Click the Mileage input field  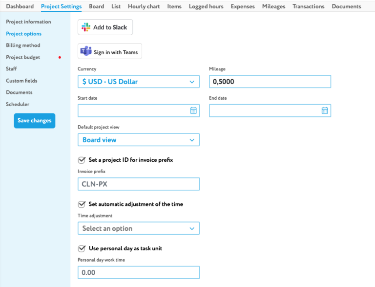270,82
